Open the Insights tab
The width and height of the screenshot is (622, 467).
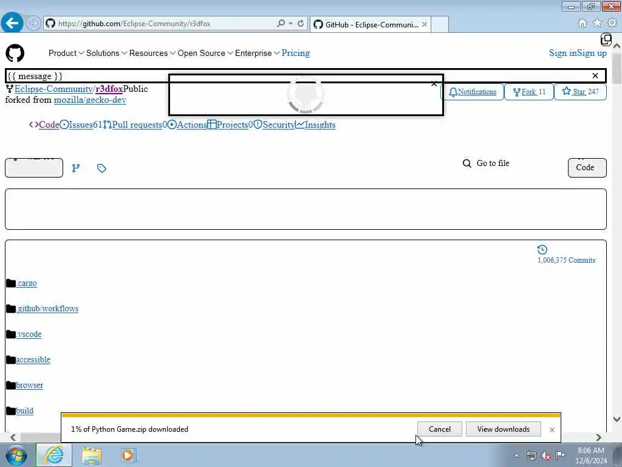(316, 125)
